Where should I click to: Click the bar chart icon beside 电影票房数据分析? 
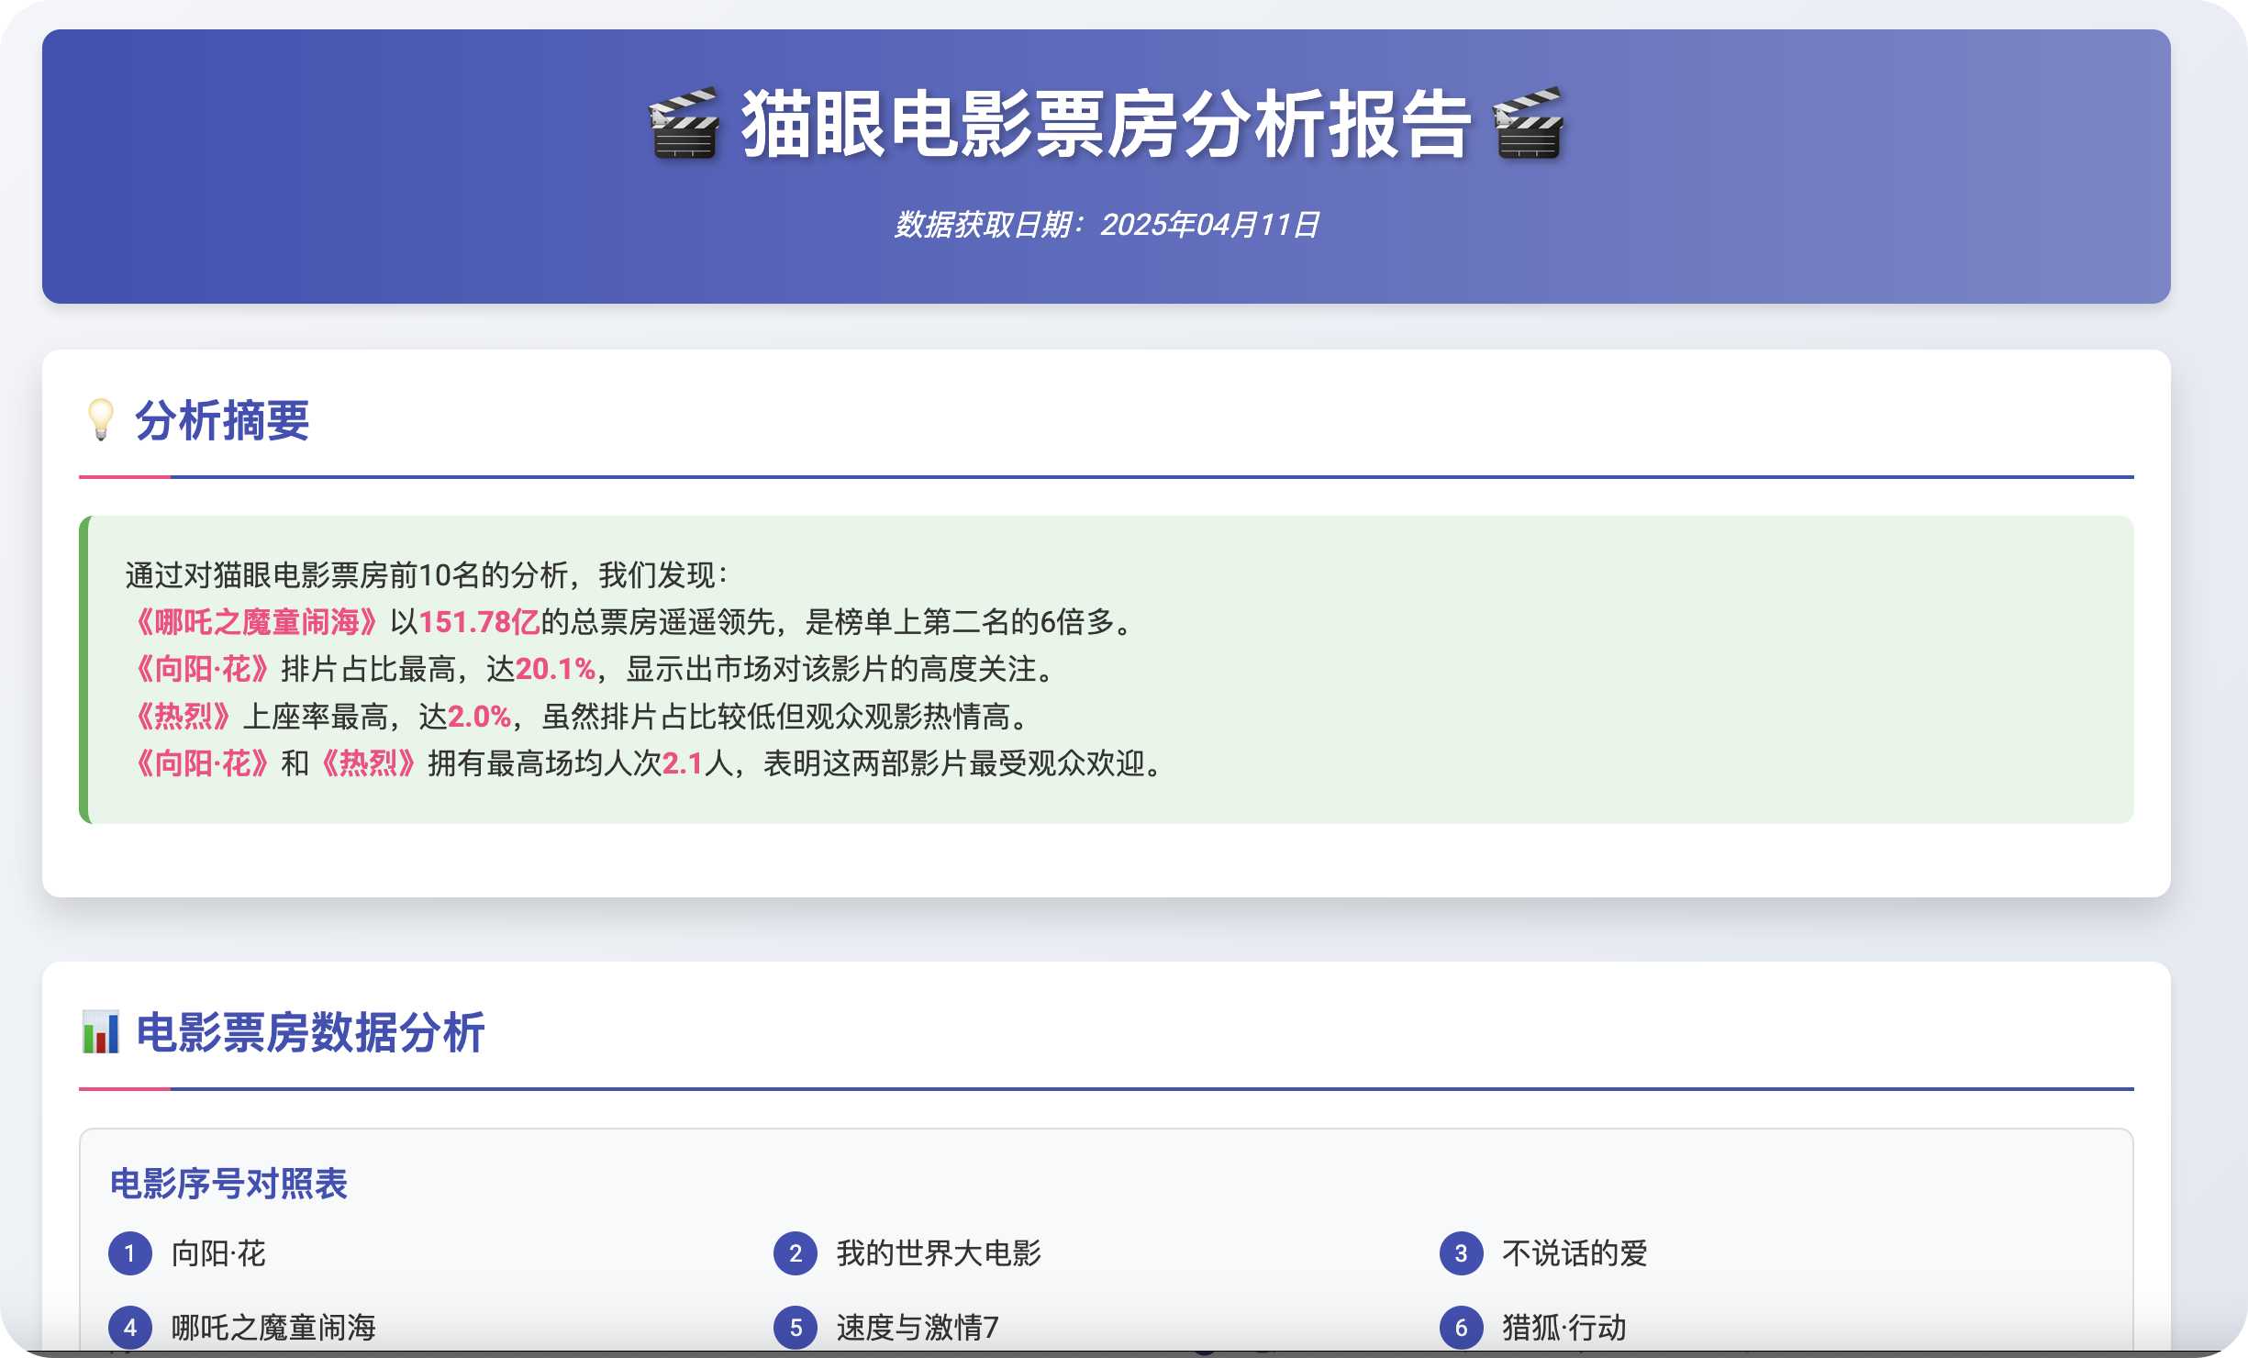pyautogui.click(x=101, y=1032)
